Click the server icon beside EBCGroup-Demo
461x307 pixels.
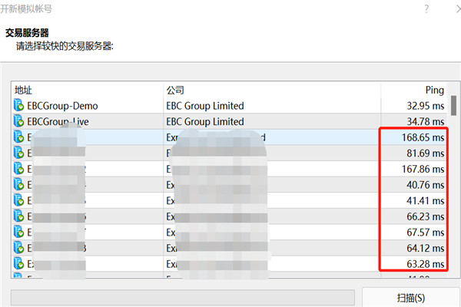click(x=18, y=105)
